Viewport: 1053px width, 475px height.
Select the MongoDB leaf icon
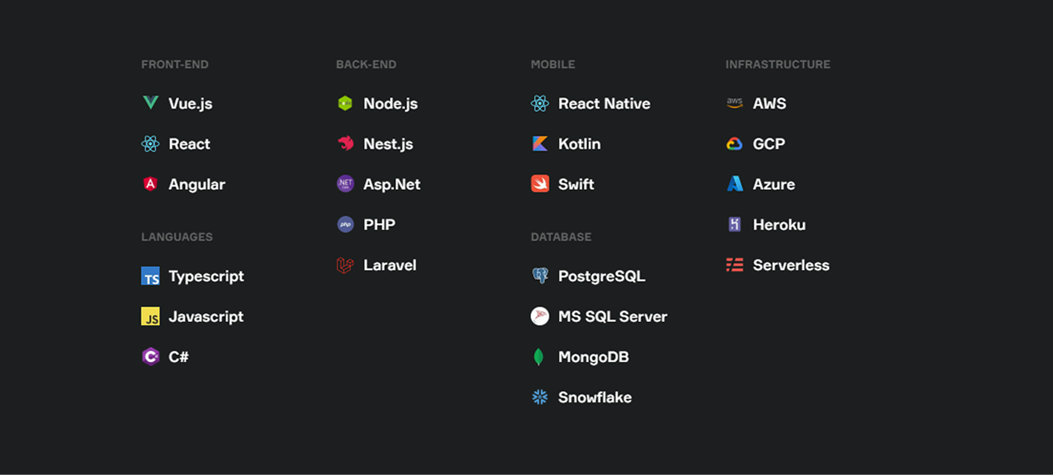click(x=540, y=357)
